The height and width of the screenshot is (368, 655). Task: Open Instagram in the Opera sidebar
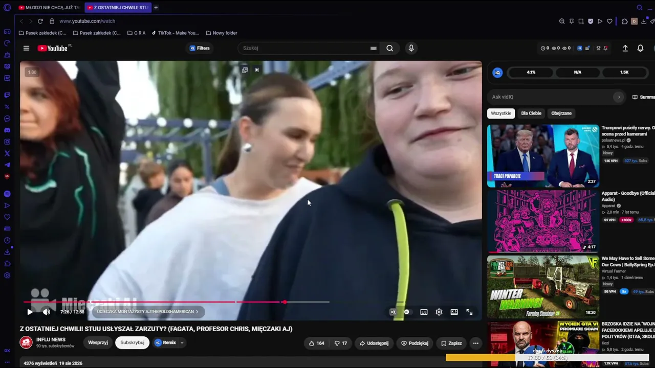(7, 142)
